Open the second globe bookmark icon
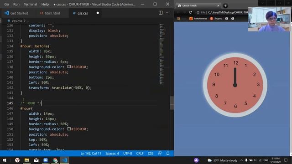This screenshot has width=292, height=164. tap(233, 18)
